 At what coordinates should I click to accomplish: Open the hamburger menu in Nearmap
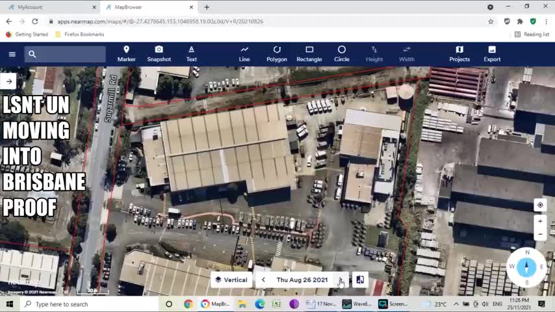point(12,54)
